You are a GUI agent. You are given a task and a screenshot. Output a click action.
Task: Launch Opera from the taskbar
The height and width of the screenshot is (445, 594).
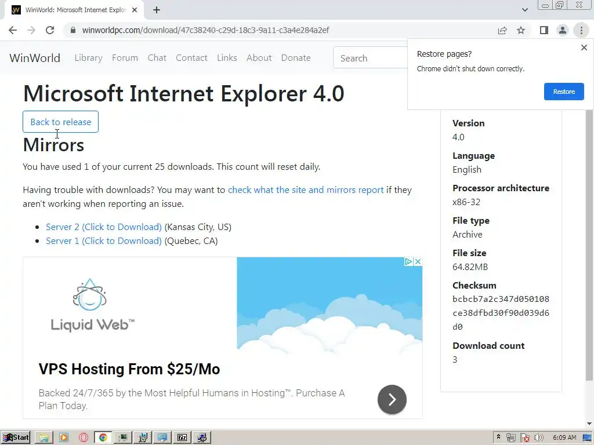click(84, 438)
